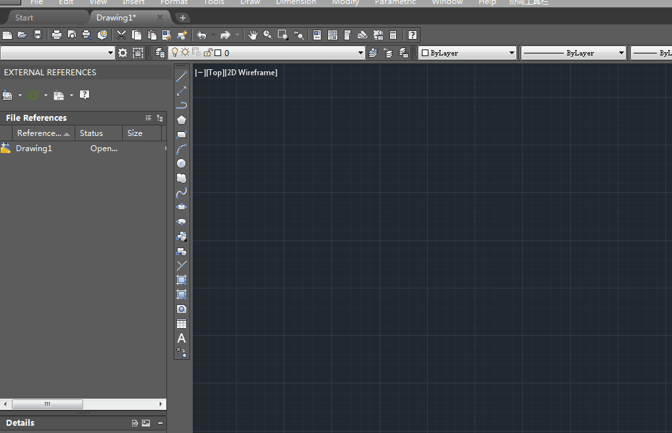Click the Table tool icon
This screenshot has width=672, height=433.
point(182,324)
